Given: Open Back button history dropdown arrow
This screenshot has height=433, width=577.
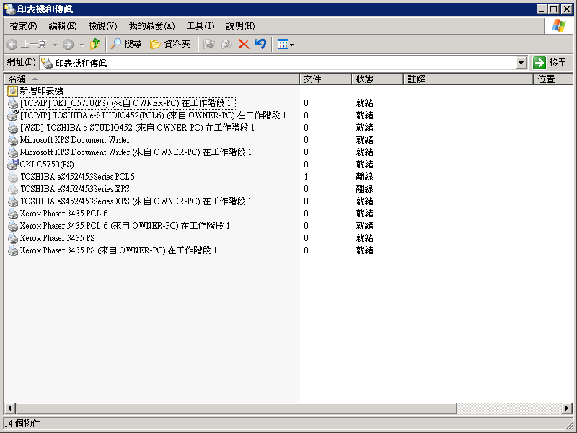Looking at the screenshot, I should tap(56, 45).
